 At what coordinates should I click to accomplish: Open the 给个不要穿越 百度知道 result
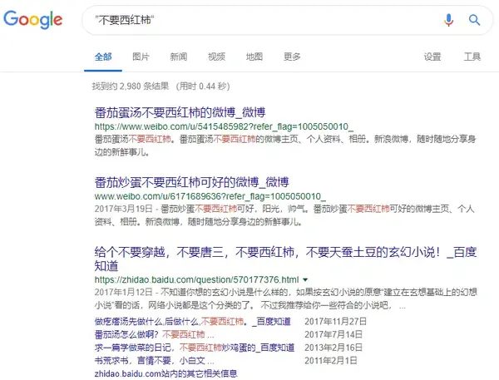coord(285,259)
